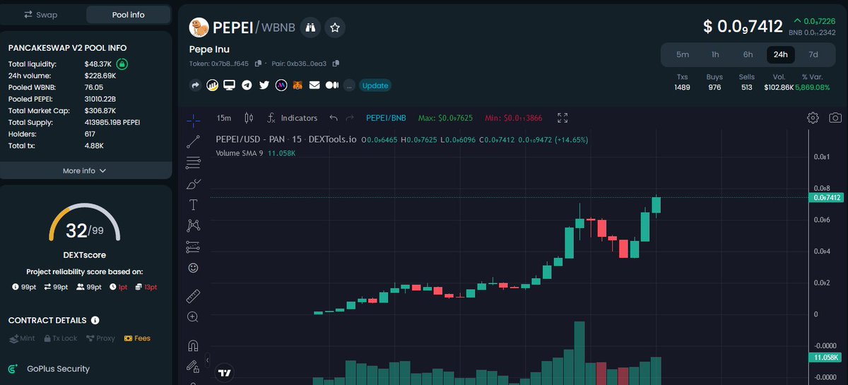Select the prediction position tool
Viewport: 848px width, 385px height.
pyautogui.click(x=193, y=247)
